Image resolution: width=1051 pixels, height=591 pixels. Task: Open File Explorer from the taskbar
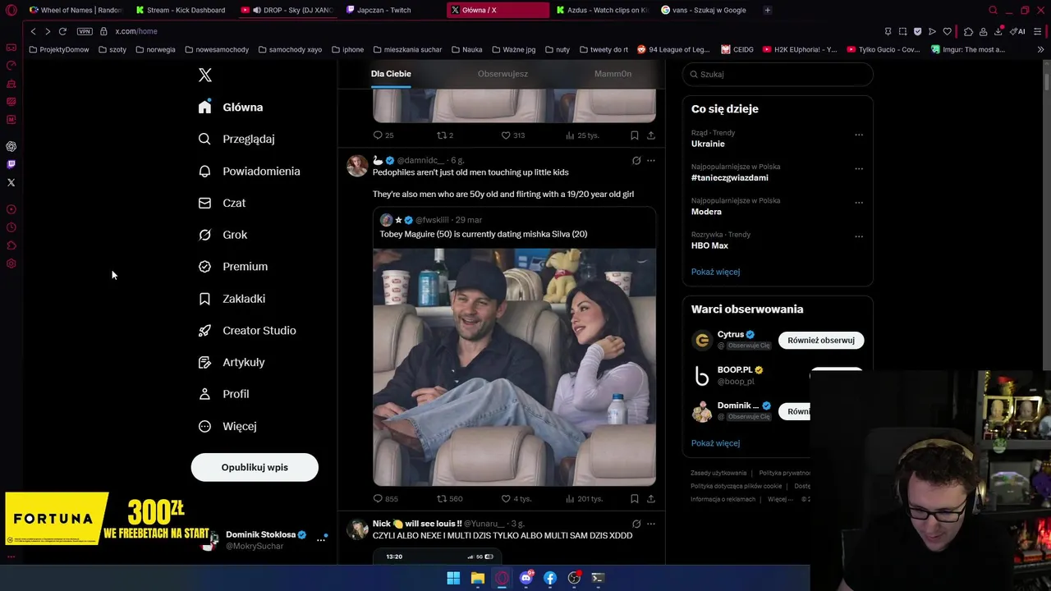pyautogui.click(x=478, y=578)
